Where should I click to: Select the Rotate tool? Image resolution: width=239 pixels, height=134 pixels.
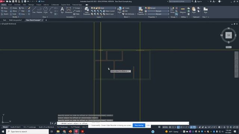point(13,8)
